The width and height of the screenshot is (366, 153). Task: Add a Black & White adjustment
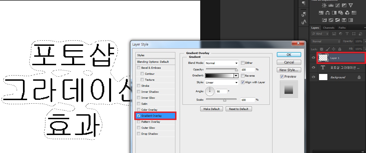pyautogui.click(x=334, y=13)
